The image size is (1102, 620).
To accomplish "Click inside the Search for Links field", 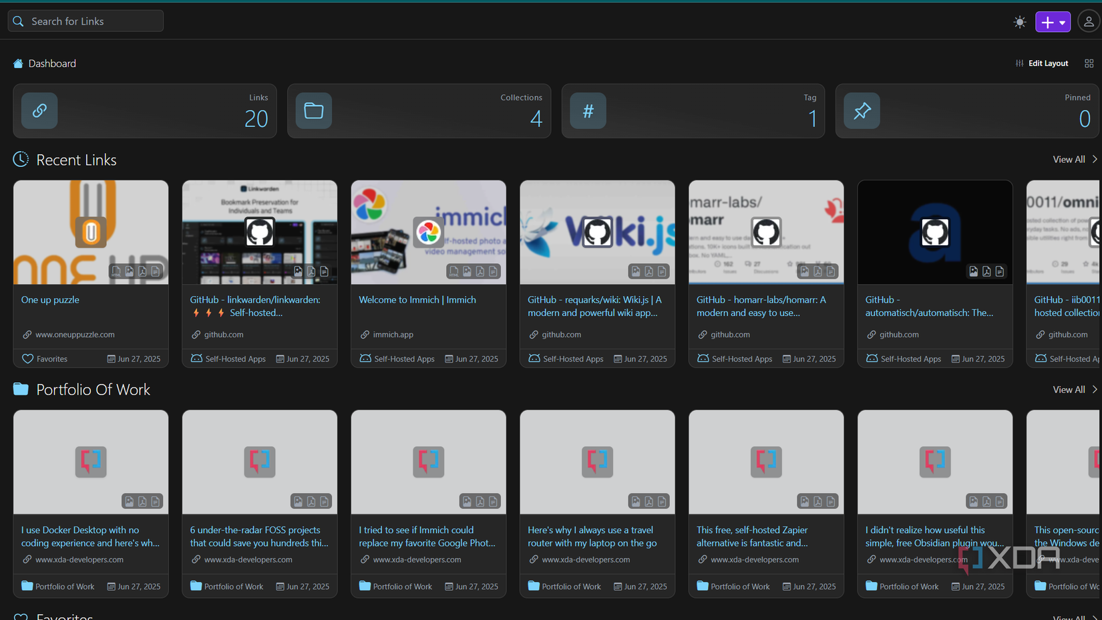I will pos(87,21).
